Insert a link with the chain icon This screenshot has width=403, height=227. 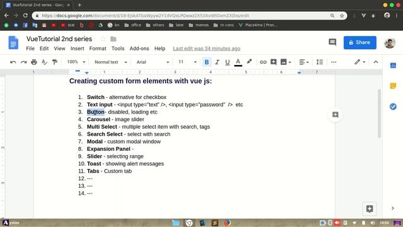click(x=263, y=62)
